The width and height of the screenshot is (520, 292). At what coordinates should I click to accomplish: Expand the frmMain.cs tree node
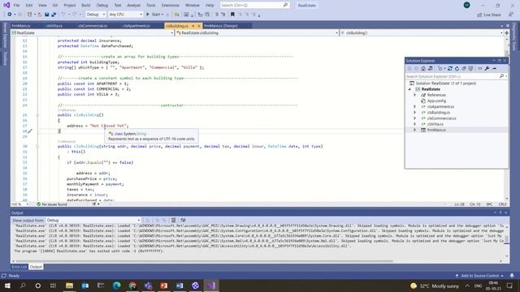click(414, 130)
